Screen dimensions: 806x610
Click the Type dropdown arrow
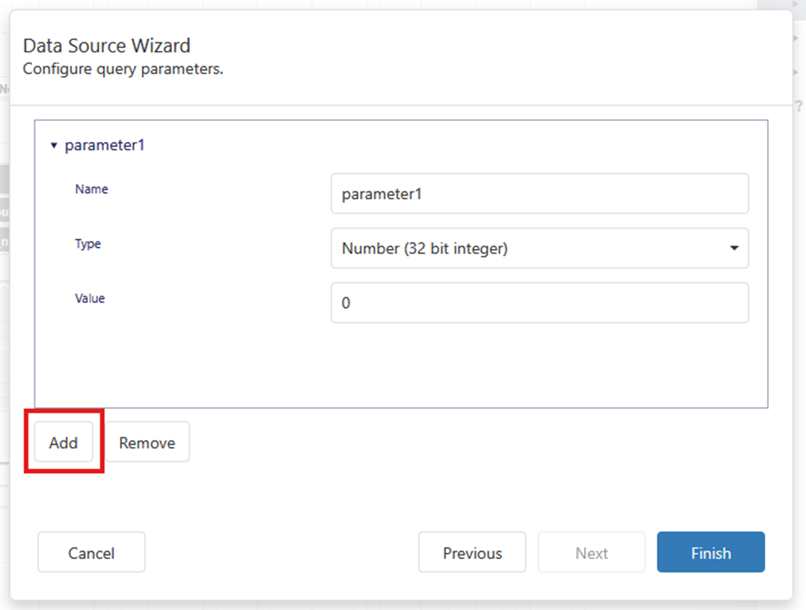733,248
